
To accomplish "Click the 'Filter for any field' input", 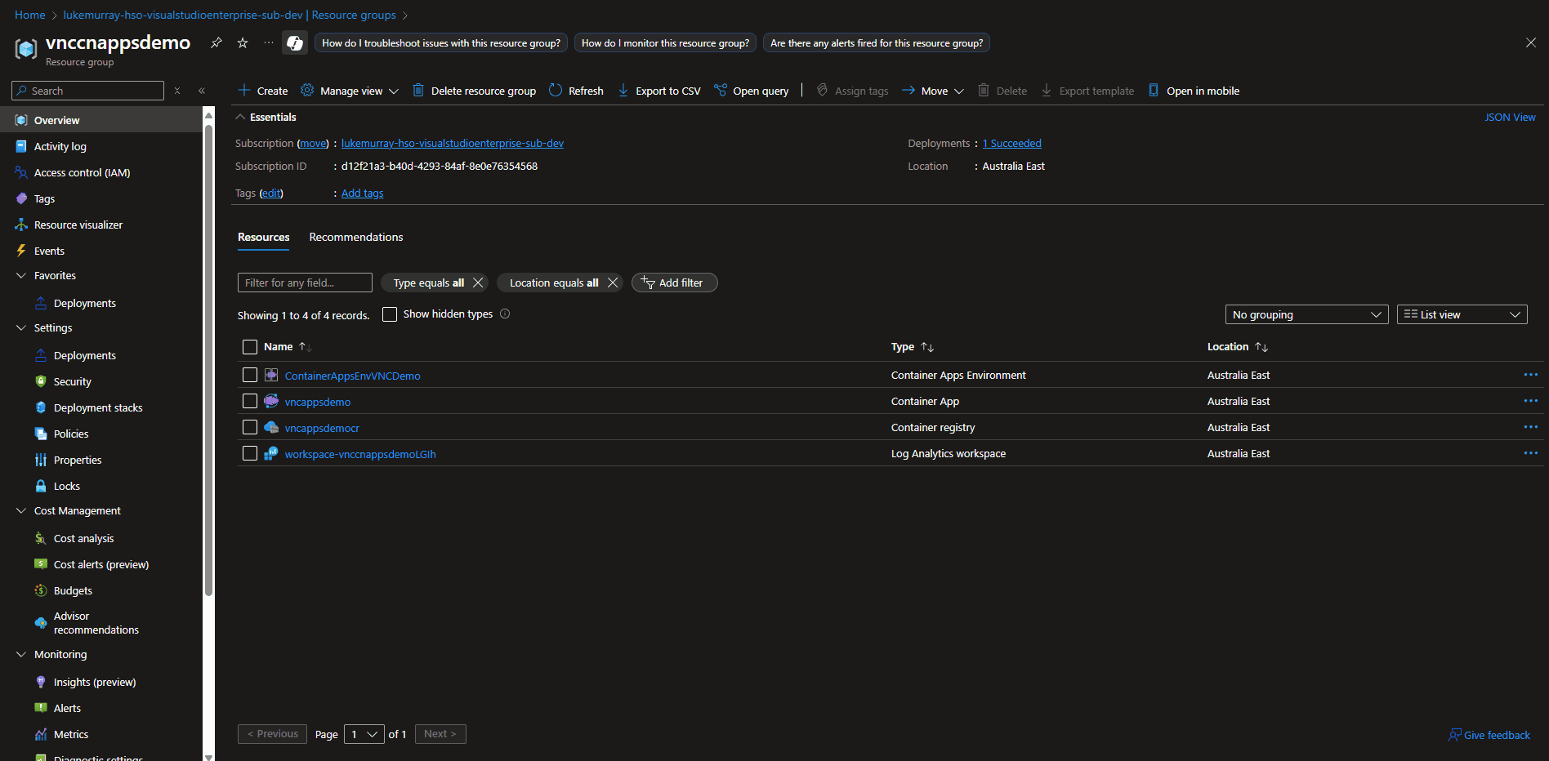I will [305, 283].
